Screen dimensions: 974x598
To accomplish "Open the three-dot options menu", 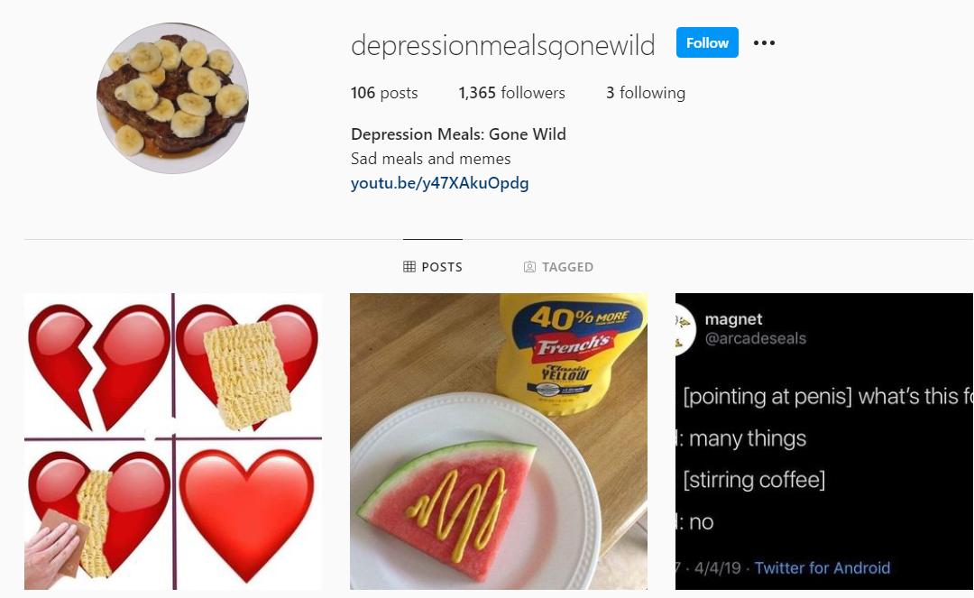I will coord(764,43).
